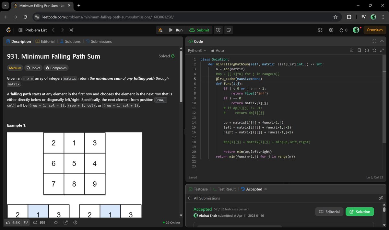Viewport: 389px width, 230px height.
Task: Focus the browser address bar URL
Action: [108, 17]
